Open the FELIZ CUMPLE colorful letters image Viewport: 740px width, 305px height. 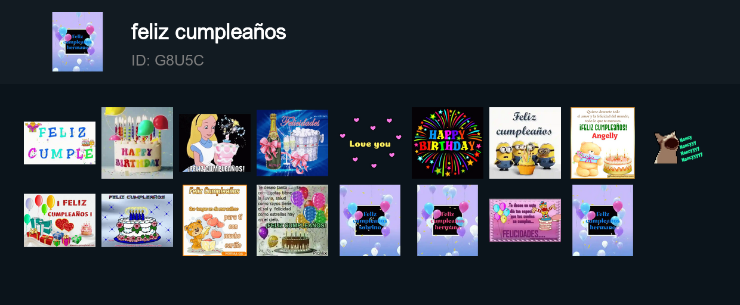click(60, 143)
